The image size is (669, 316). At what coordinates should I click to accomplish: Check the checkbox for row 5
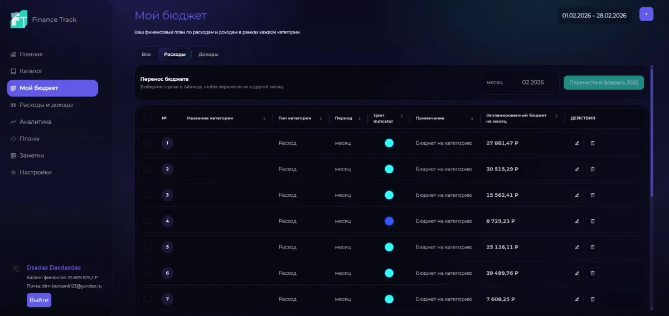(147, 246)
